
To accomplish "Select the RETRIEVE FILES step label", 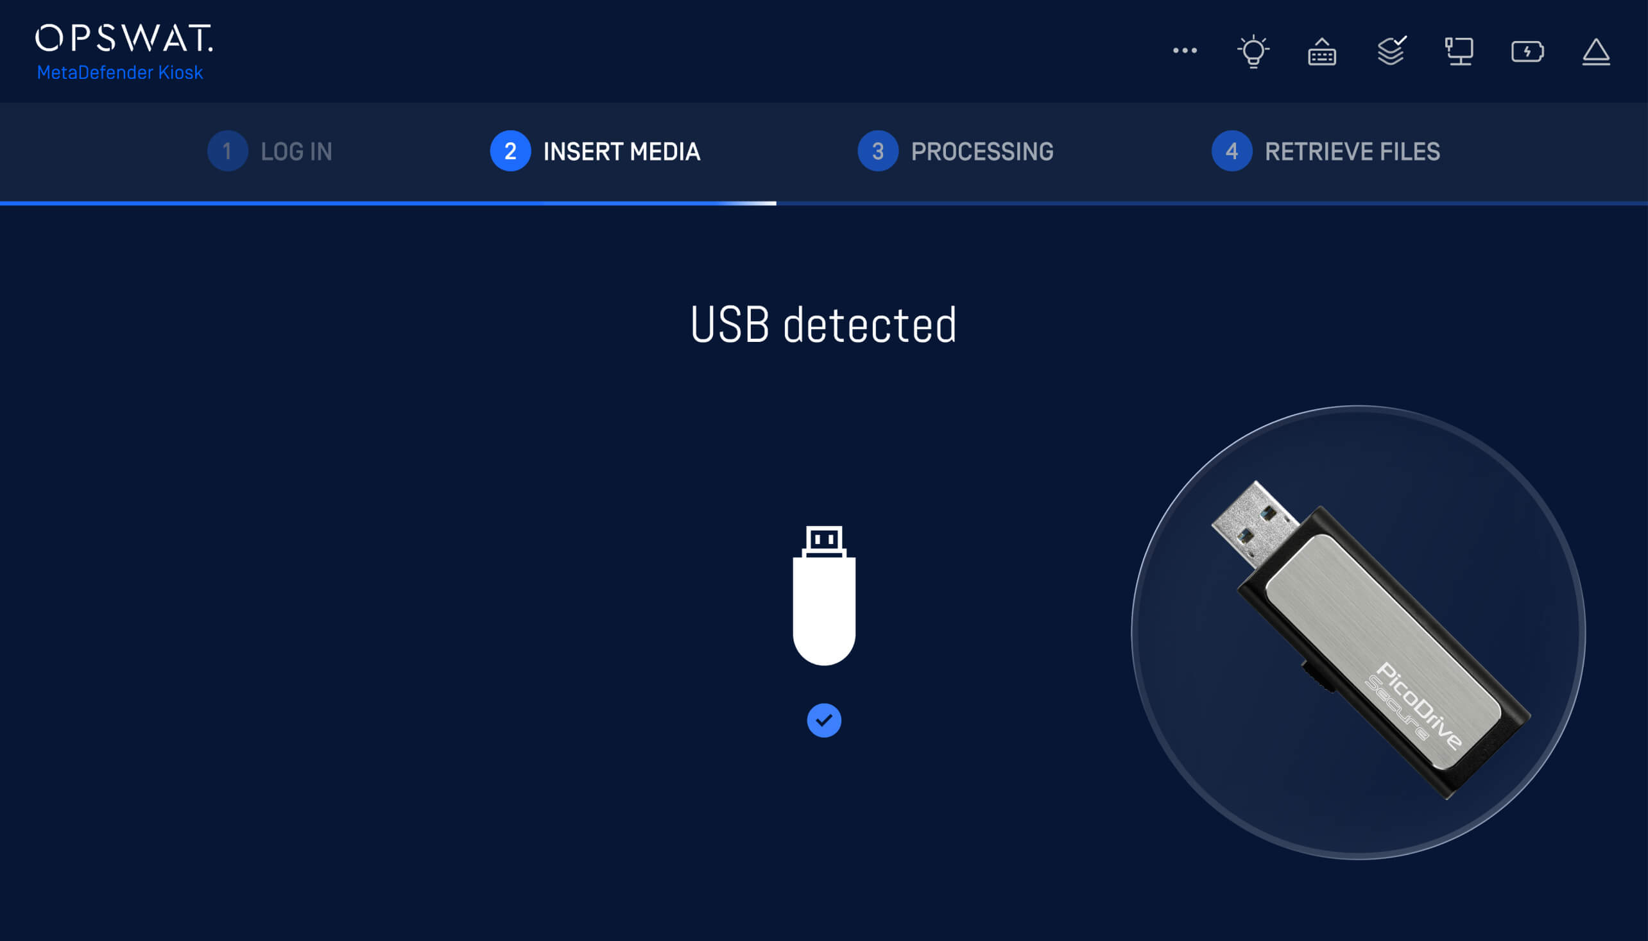I will pos(1352,151).
